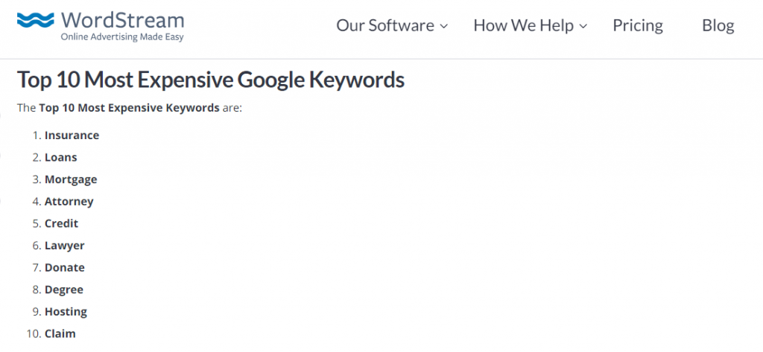This screenshot has width=763, height=352.
Task: Go to the Pricing page
Action: pos(638,25)
